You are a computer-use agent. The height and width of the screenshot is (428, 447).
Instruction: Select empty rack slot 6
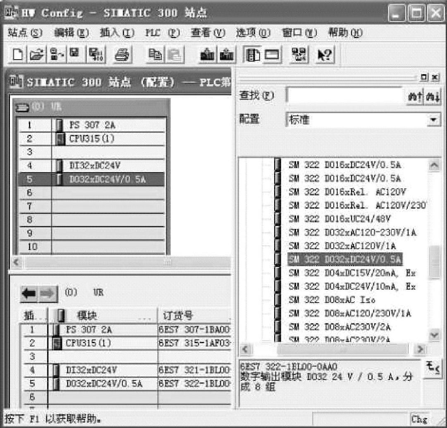(x=92, y=192)
